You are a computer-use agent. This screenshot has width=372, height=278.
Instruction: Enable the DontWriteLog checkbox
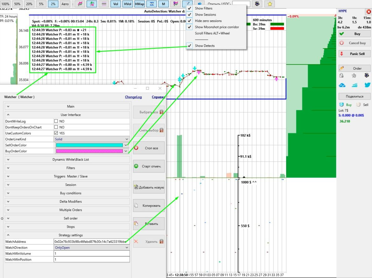(56, 121)
